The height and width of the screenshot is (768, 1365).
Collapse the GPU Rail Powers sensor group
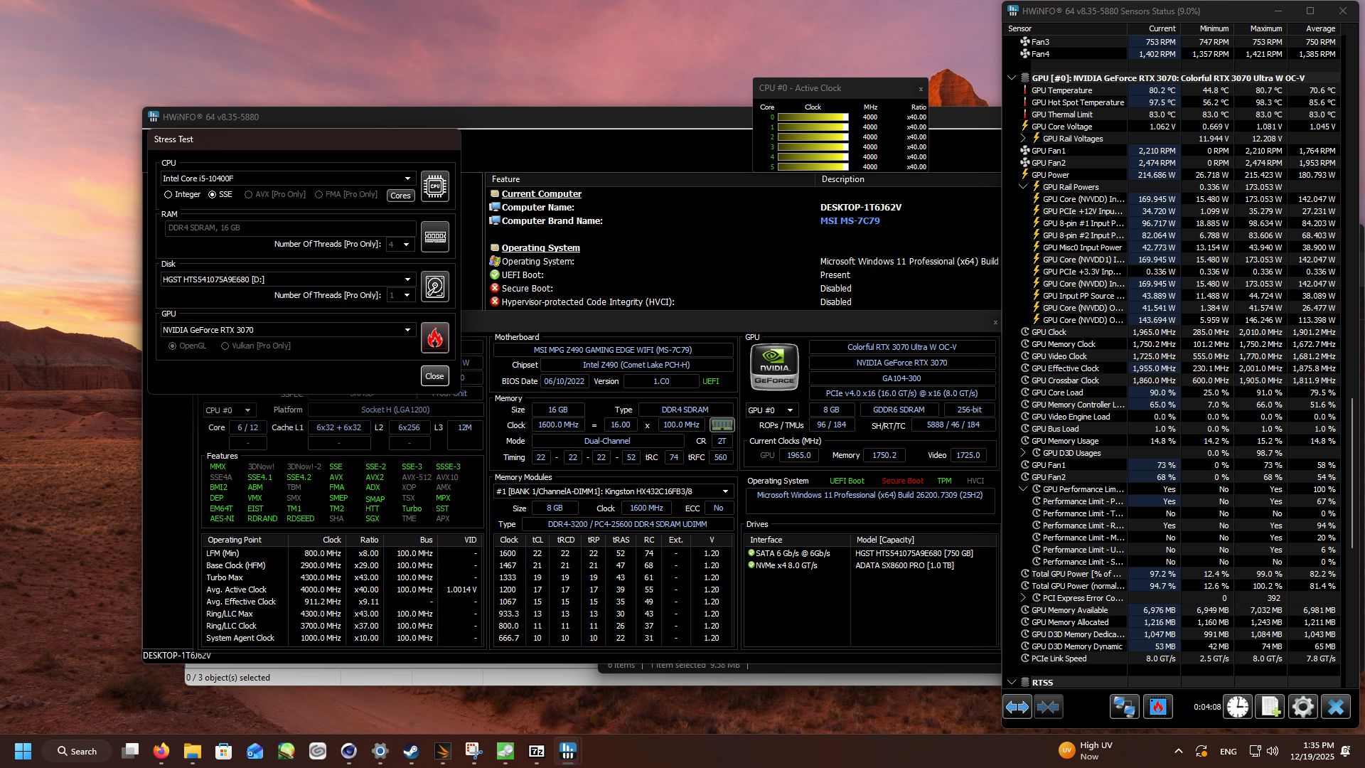pos(1023,187)
